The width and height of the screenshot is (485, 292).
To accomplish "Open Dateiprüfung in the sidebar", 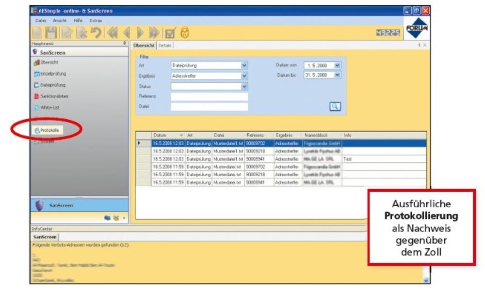I will [x=49, y=85].
